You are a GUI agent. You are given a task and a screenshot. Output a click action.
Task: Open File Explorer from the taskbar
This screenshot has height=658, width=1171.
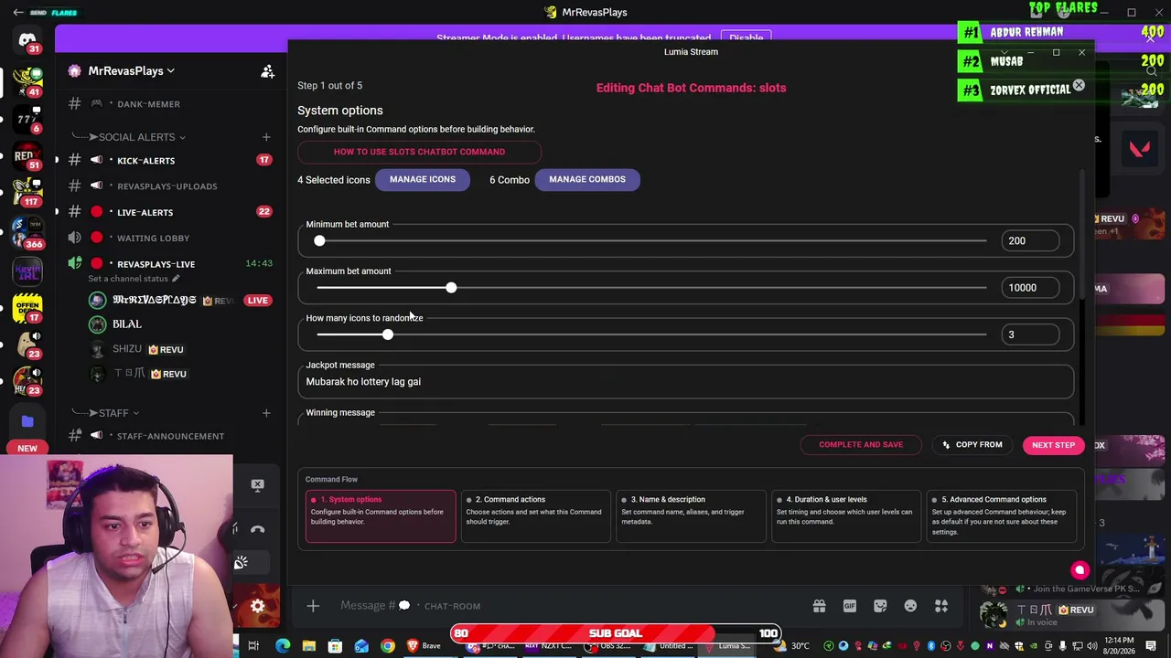pos(309,646)
